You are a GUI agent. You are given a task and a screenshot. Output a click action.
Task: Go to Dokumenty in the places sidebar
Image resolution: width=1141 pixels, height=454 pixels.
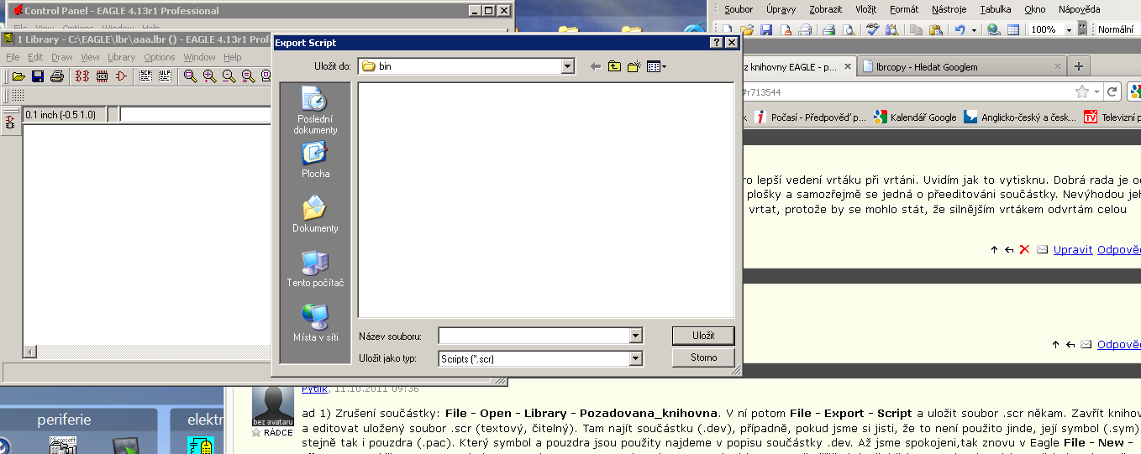[315, 215]
